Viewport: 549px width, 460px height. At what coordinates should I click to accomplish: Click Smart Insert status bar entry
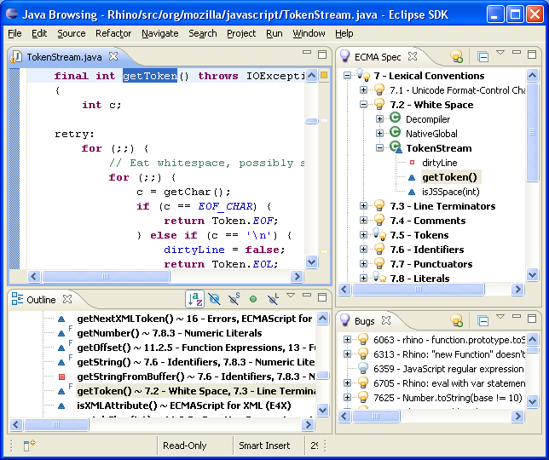tap(264, 446)
